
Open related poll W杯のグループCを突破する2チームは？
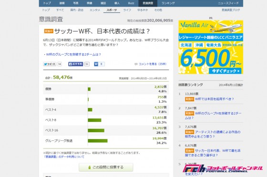[73, 55]
